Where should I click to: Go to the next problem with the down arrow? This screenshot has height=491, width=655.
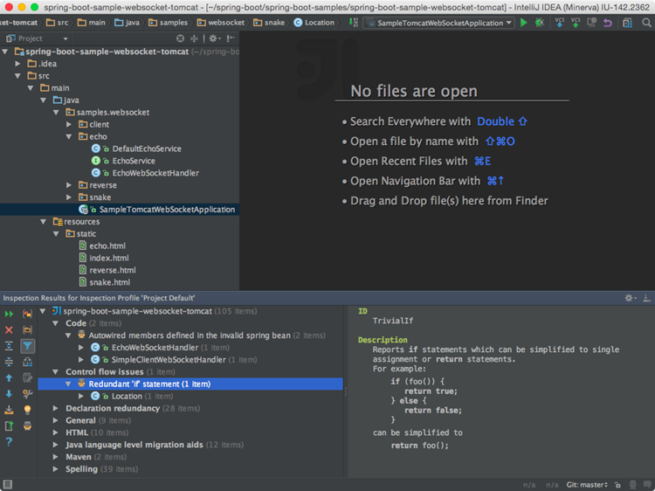9,394
